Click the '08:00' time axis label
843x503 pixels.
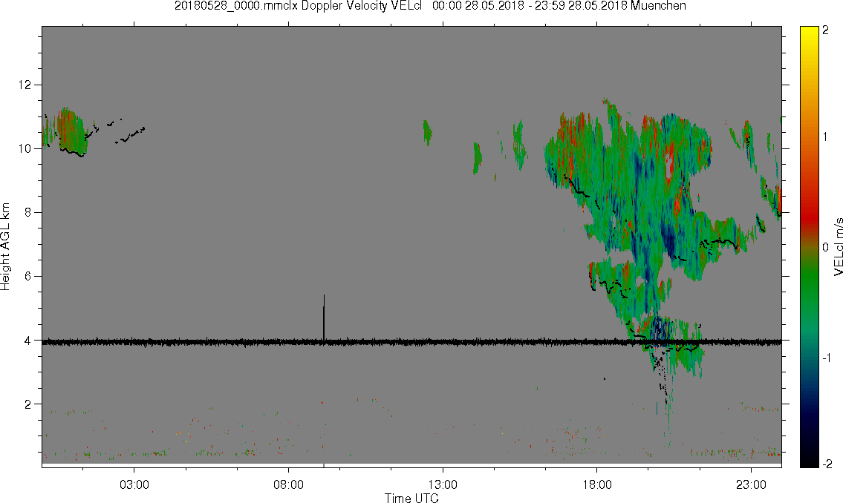click(289, 484)
